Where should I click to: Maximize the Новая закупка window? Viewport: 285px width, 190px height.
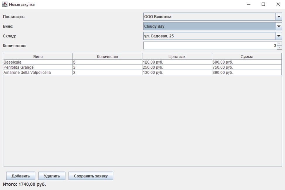263,4
